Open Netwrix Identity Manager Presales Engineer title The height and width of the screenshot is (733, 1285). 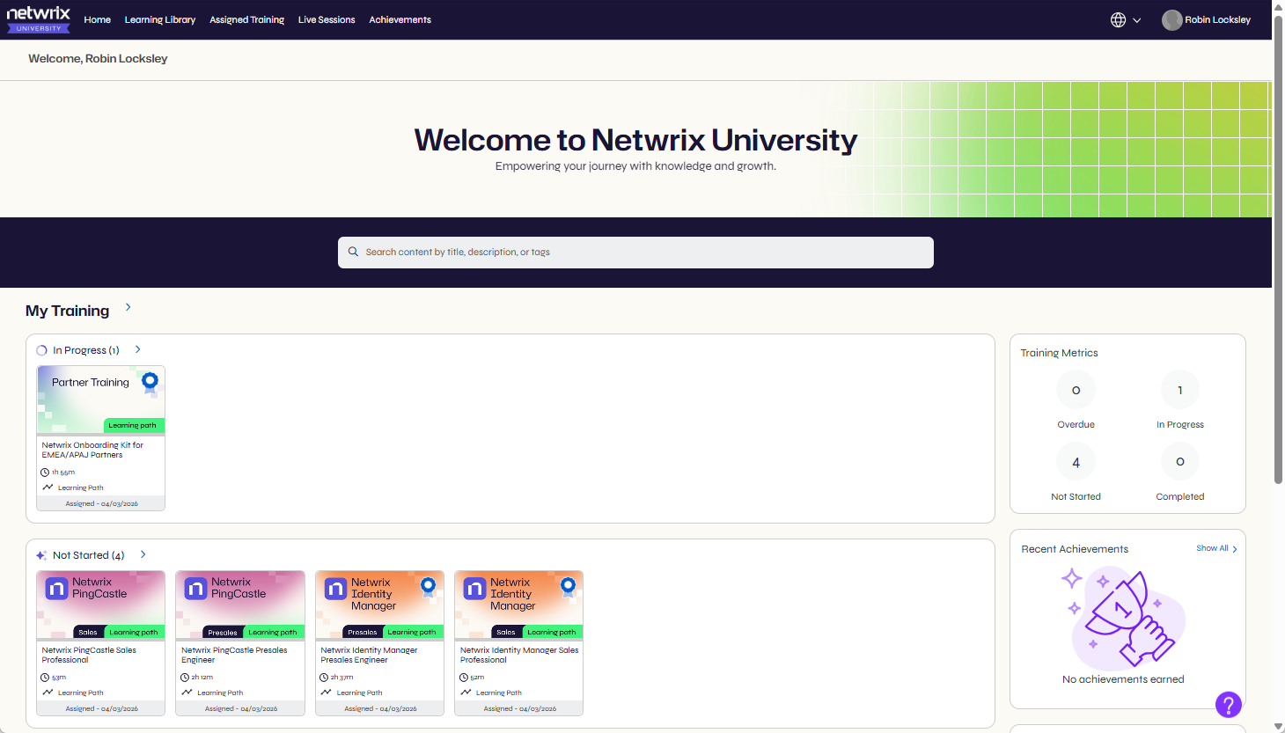[369, 655]
